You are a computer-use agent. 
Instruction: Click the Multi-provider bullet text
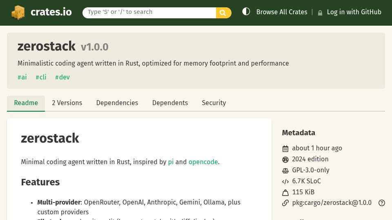(x=139, y=207)
